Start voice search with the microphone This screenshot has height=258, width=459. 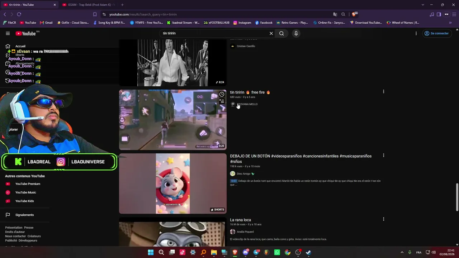tap(296, 33)
